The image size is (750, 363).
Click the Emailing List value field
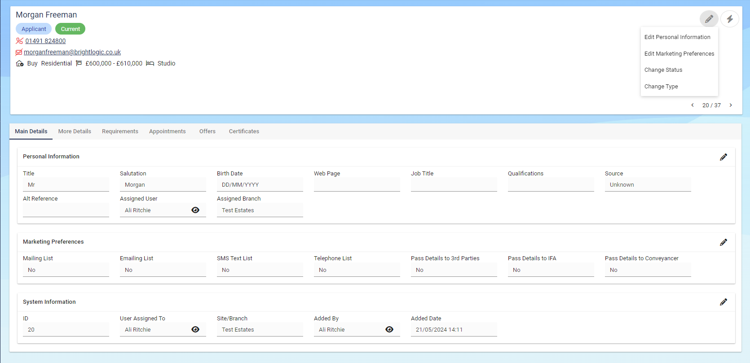click(163, 270)
